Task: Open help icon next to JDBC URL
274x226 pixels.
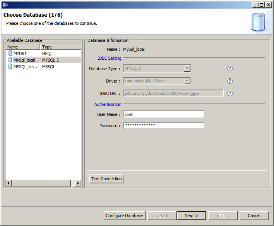Action: (229, 93)
